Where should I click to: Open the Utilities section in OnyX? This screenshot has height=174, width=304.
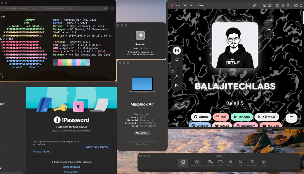[211, 163]
